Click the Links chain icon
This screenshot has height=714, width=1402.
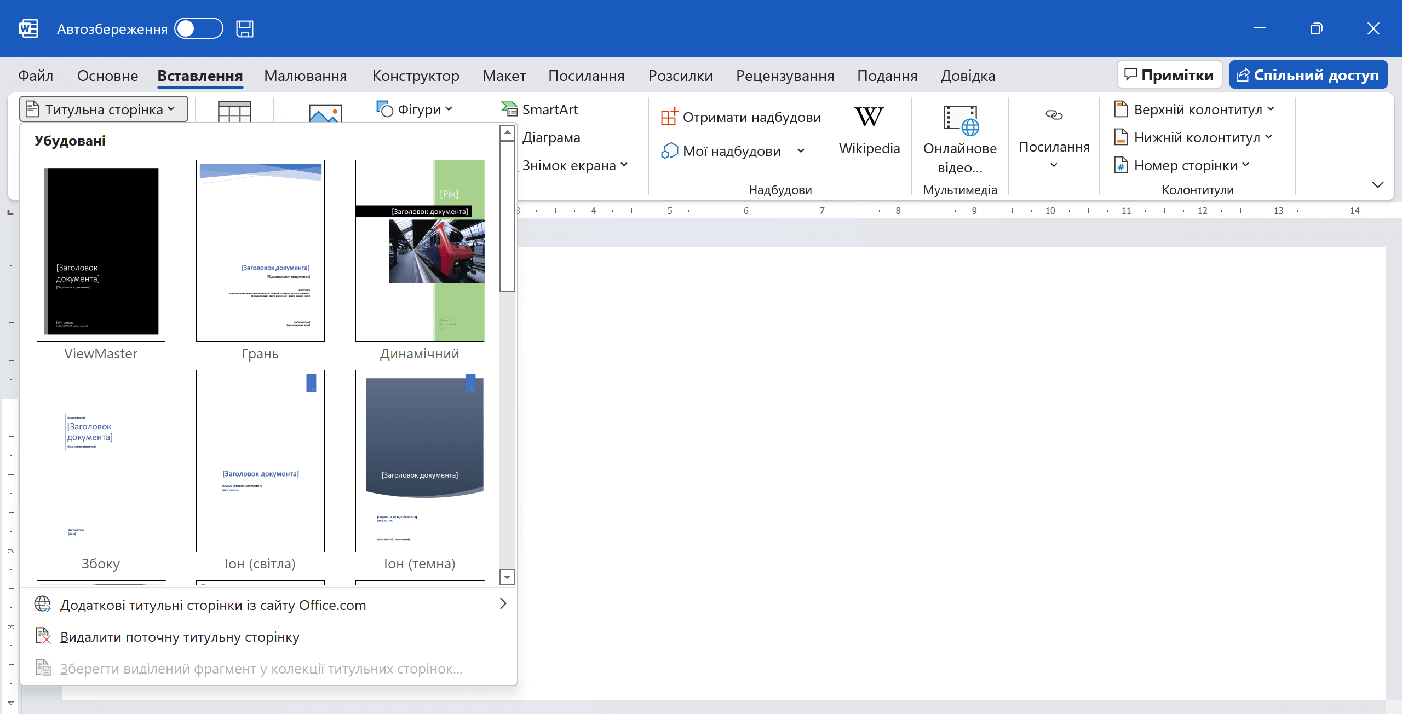1054,115
